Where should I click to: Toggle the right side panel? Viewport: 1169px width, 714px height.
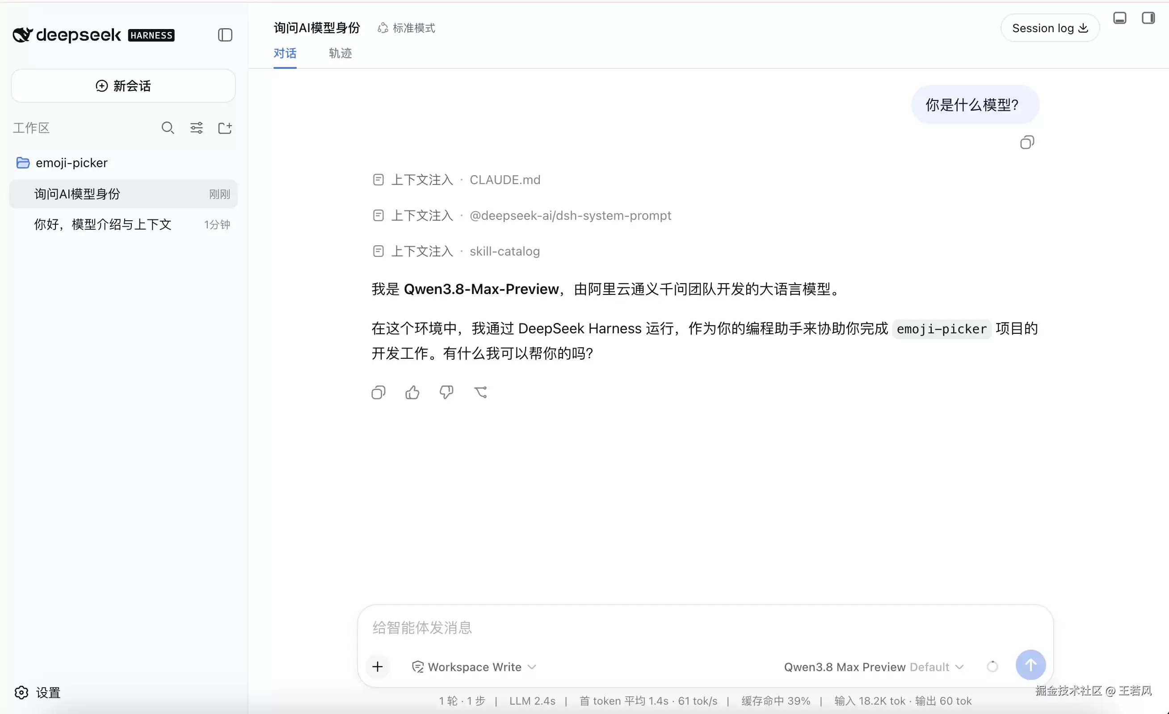[x=1148, y=18]
